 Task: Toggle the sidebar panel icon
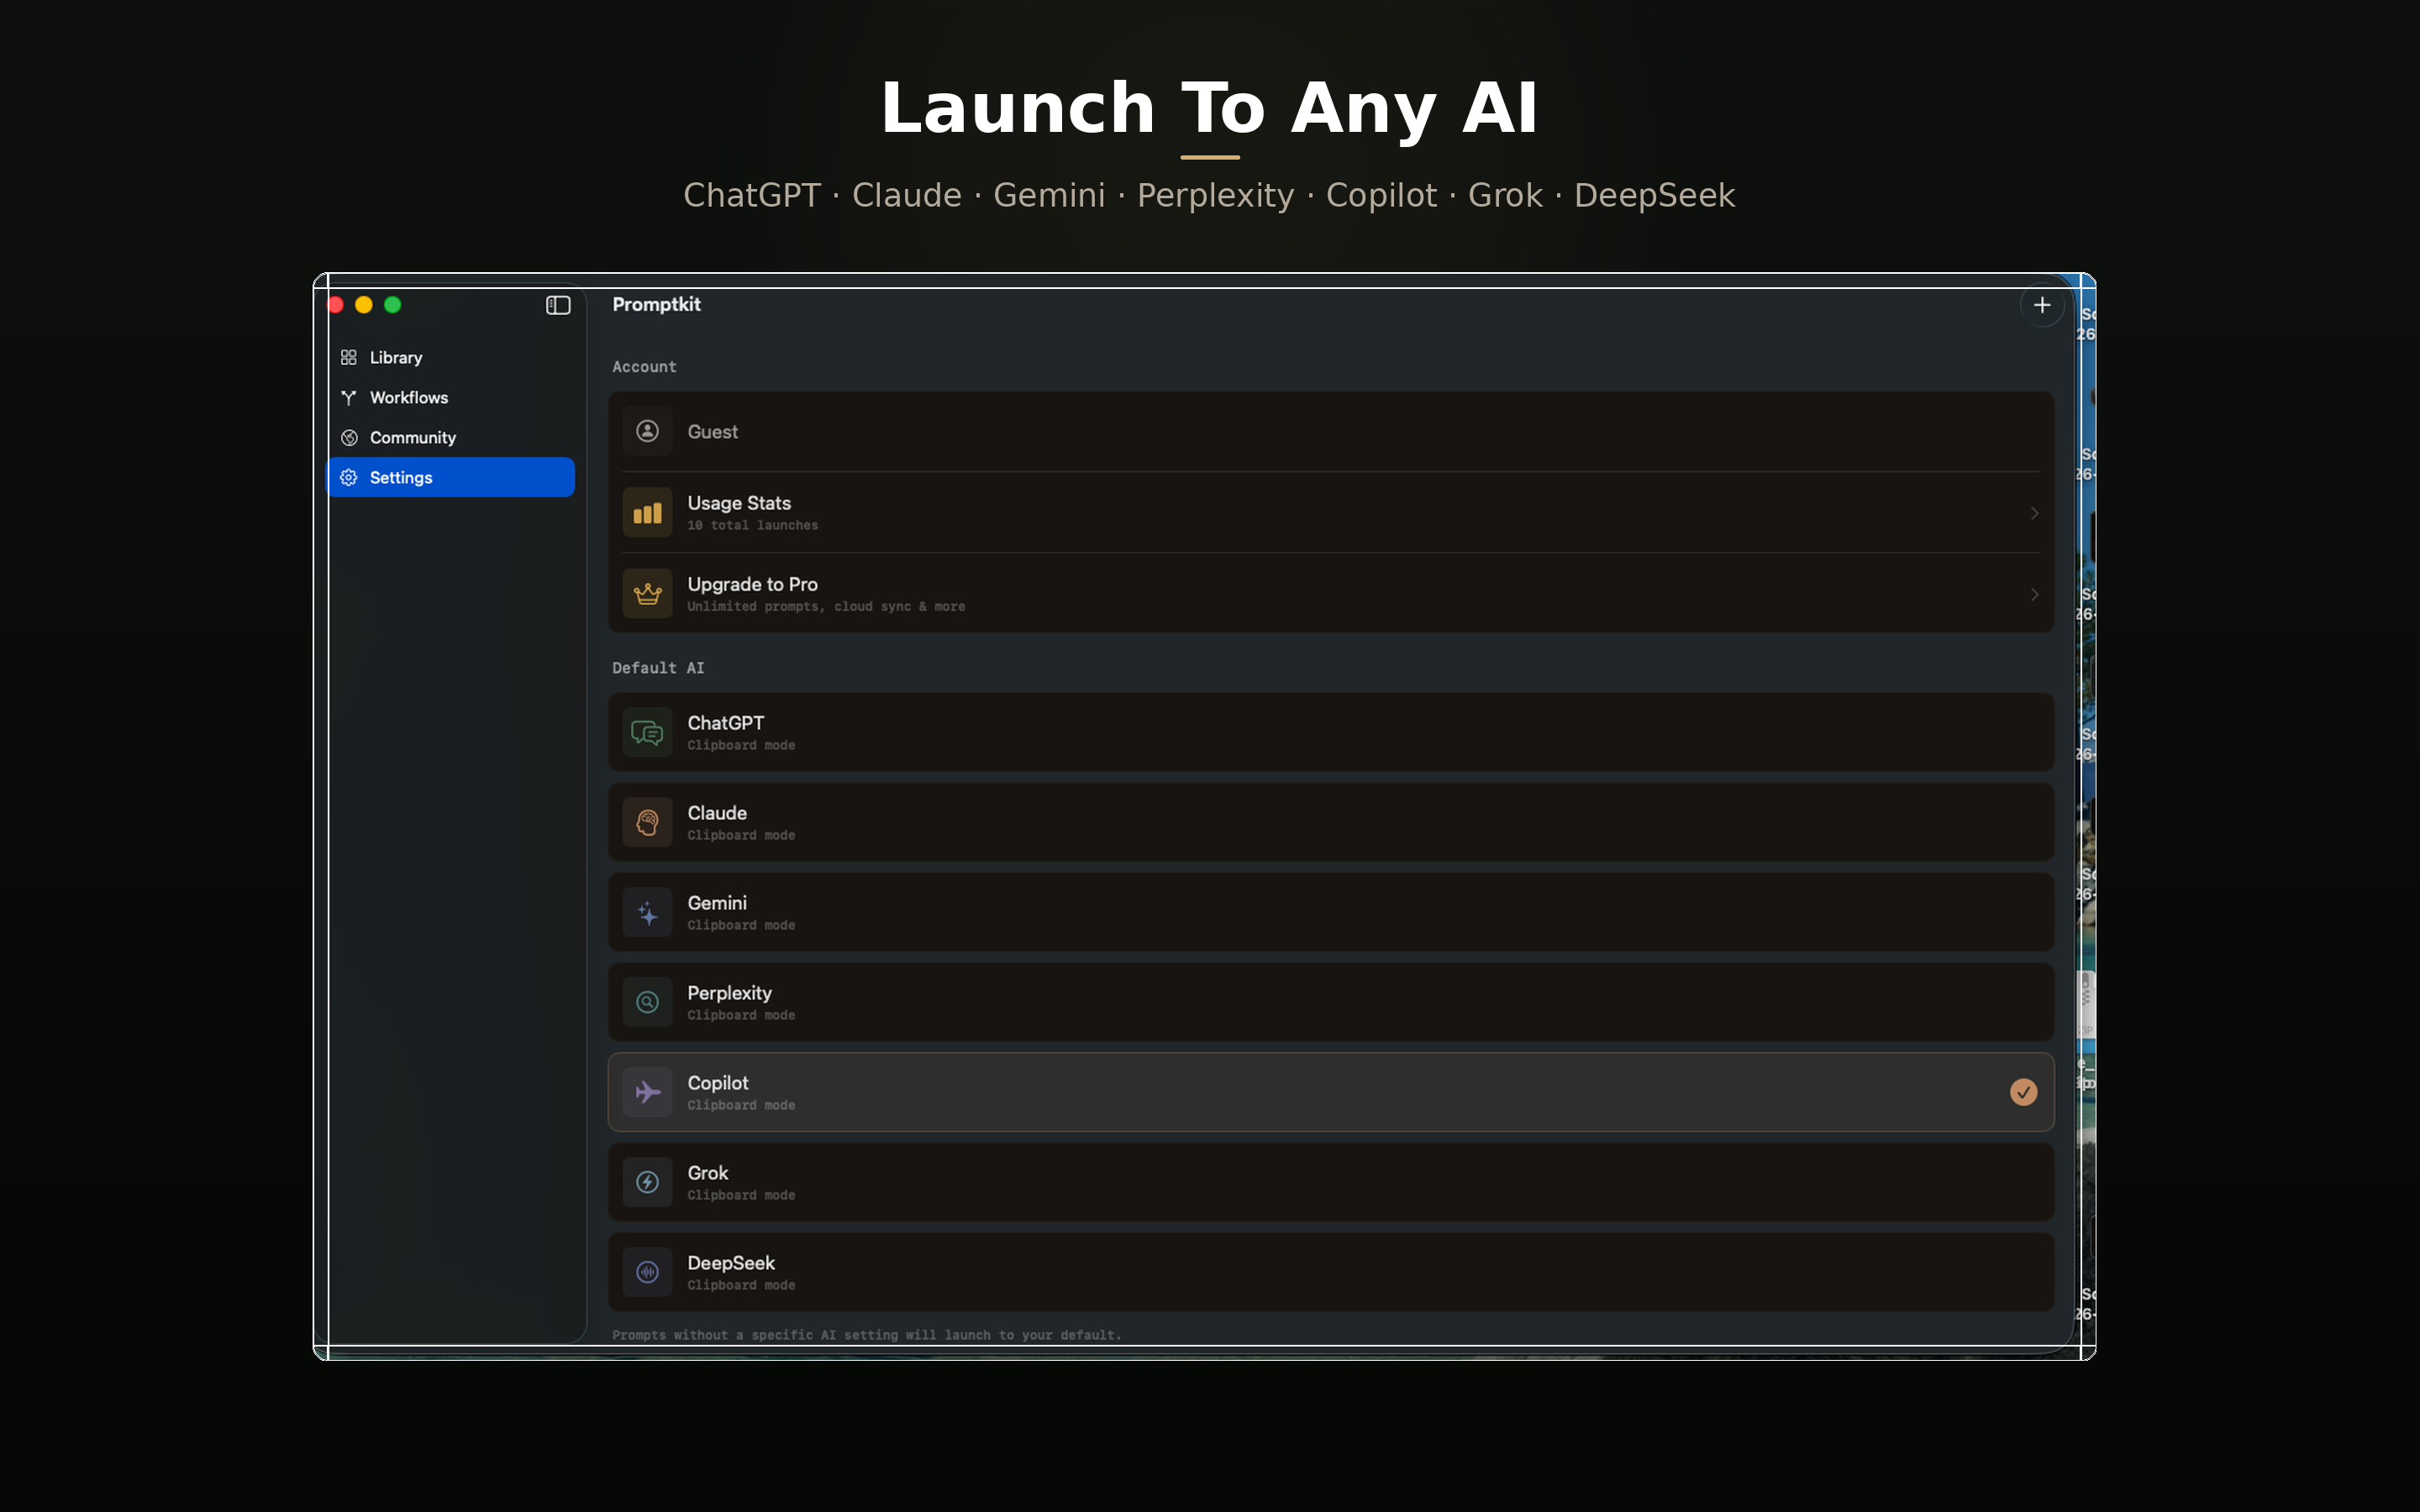coord(558,305)
